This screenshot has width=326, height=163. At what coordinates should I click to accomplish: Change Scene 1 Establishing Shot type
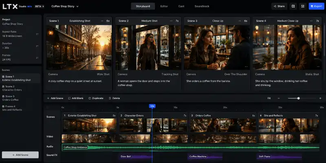pyautogui.click(x=80, y=21)
